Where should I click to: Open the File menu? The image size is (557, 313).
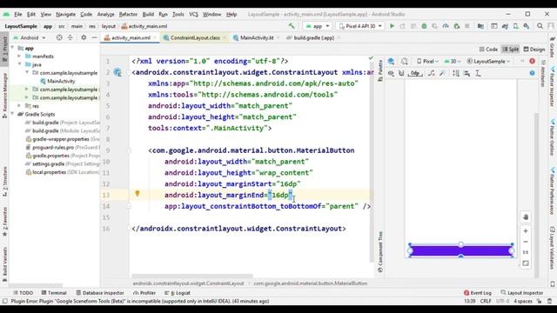pyautogui.click(x=17, y=14)
